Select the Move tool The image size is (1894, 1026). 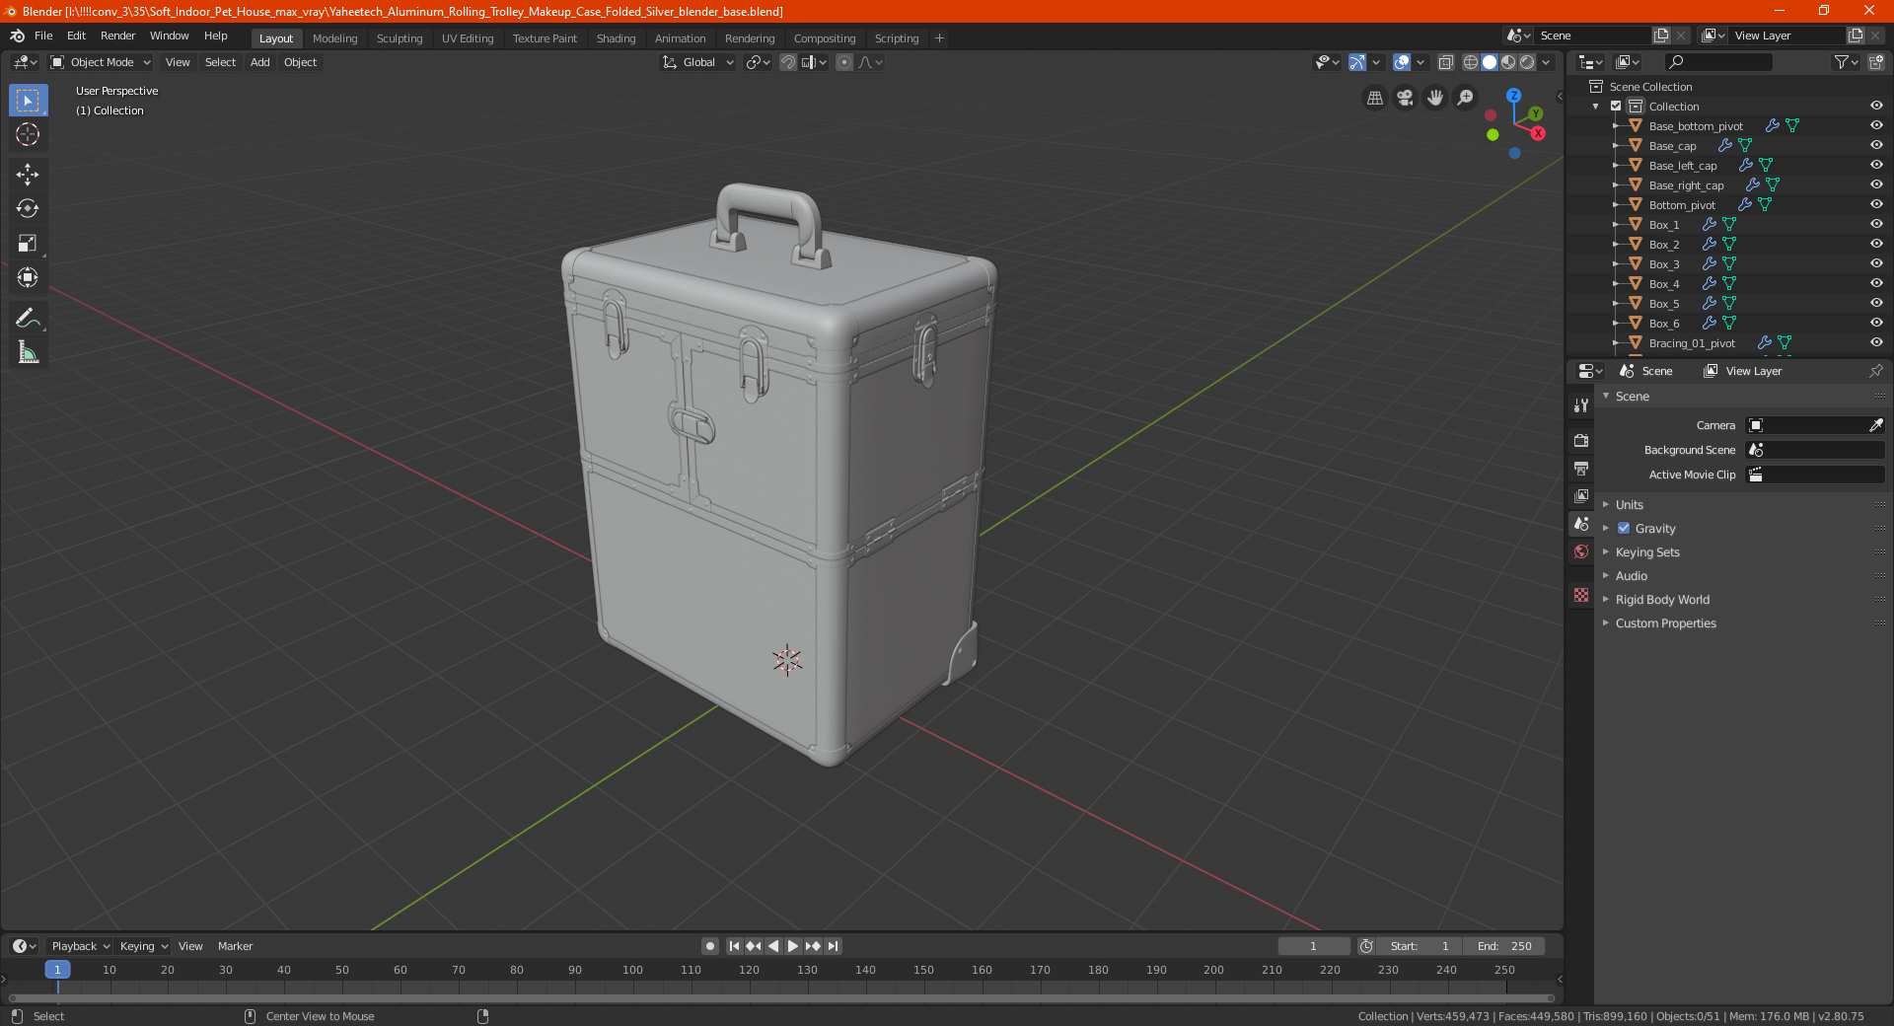28,175
